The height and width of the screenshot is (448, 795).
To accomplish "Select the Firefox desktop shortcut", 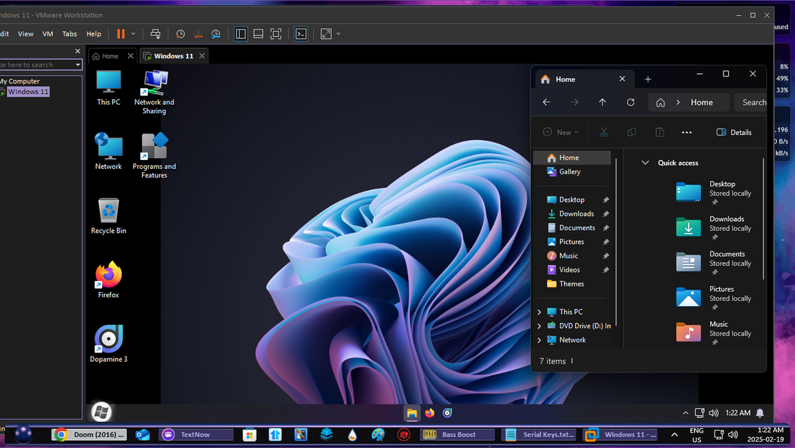I will tap(109, 280).
